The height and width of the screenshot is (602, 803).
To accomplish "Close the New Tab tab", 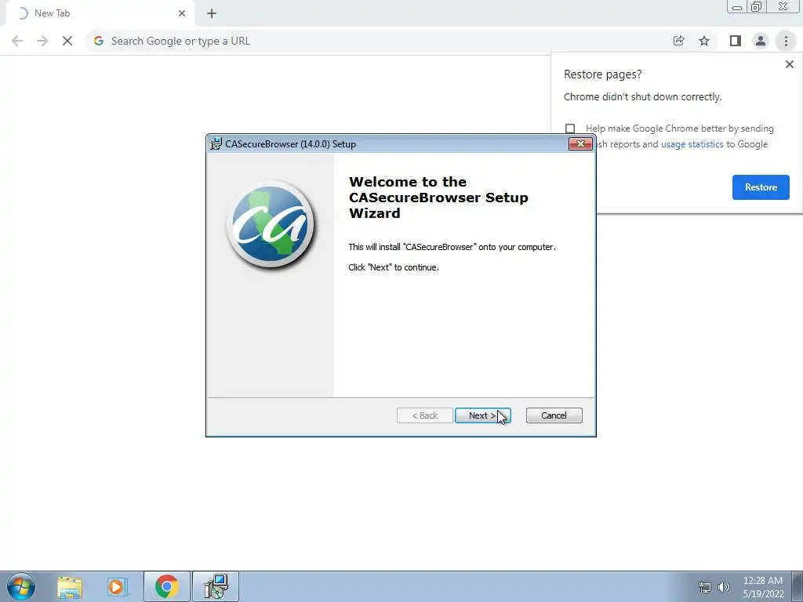I will pyautogui.click(x=182, y=13).
